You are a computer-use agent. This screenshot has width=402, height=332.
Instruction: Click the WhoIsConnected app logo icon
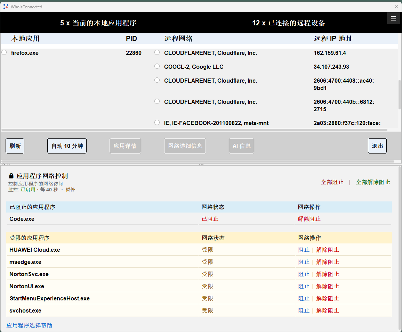[6, 7]
